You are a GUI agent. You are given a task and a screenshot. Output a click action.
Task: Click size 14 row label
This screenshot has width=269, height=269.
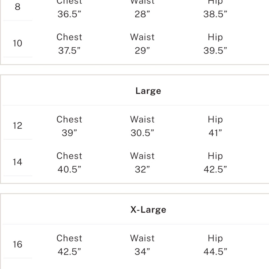(x=17, y=162)
